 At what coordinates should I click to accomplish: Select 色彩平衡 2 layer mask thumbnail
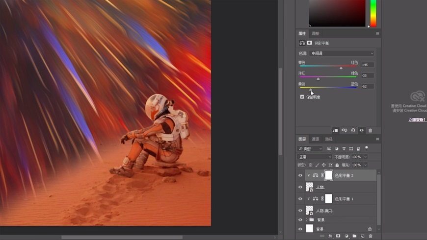click(329, 175)
